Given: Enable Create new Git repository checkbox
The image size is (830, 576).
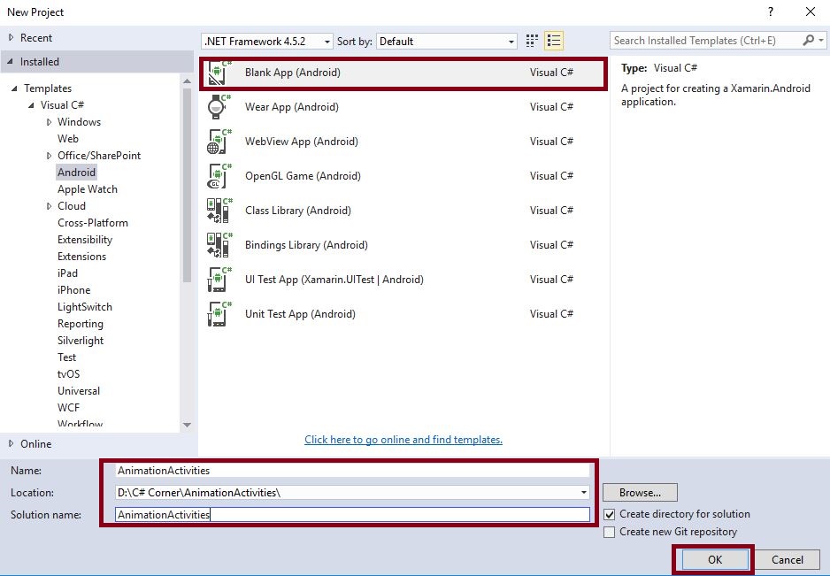Looking at the screenshot, I should (x=610, y=532).
